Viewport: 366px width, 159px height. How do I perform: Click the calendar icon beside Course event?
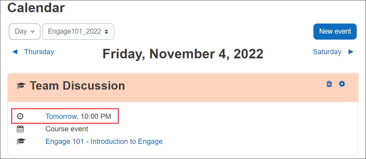pos(20,129)
